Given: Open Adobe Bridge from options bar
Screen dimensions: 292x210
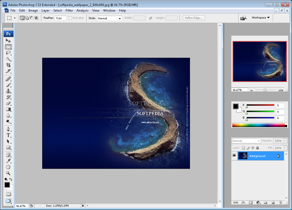Looking at the screenshot, I should coord(243,18).
